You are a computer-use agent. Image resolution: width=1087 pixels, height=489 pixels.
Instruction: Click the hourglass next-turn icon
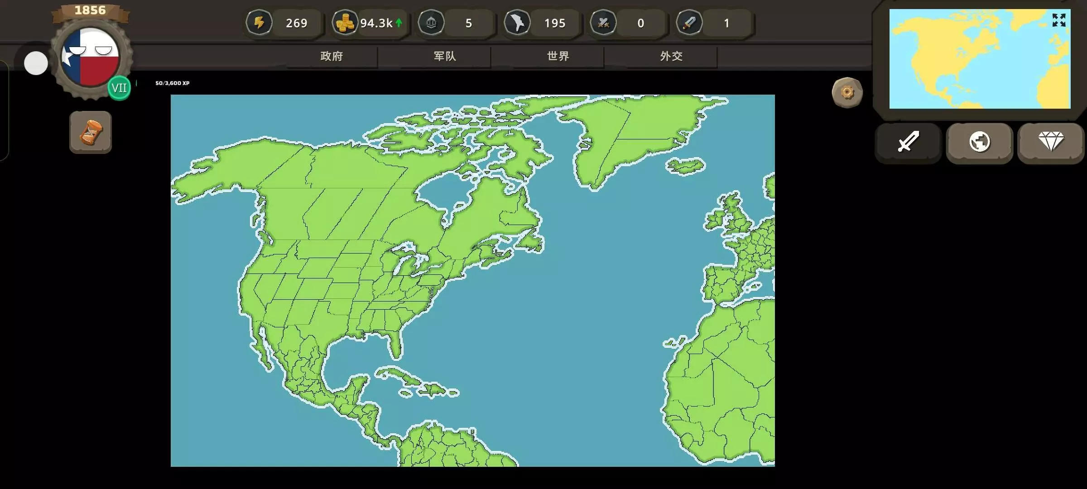coord(91,132)
